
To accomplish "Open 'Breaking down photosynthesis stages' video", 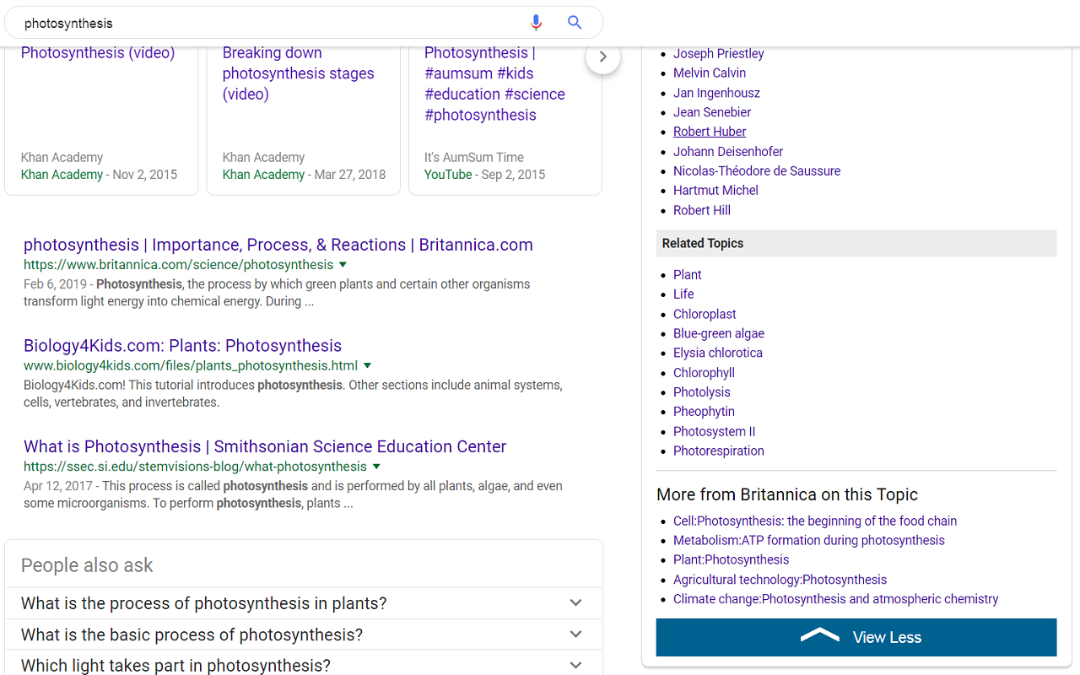I will click(299, 73).
